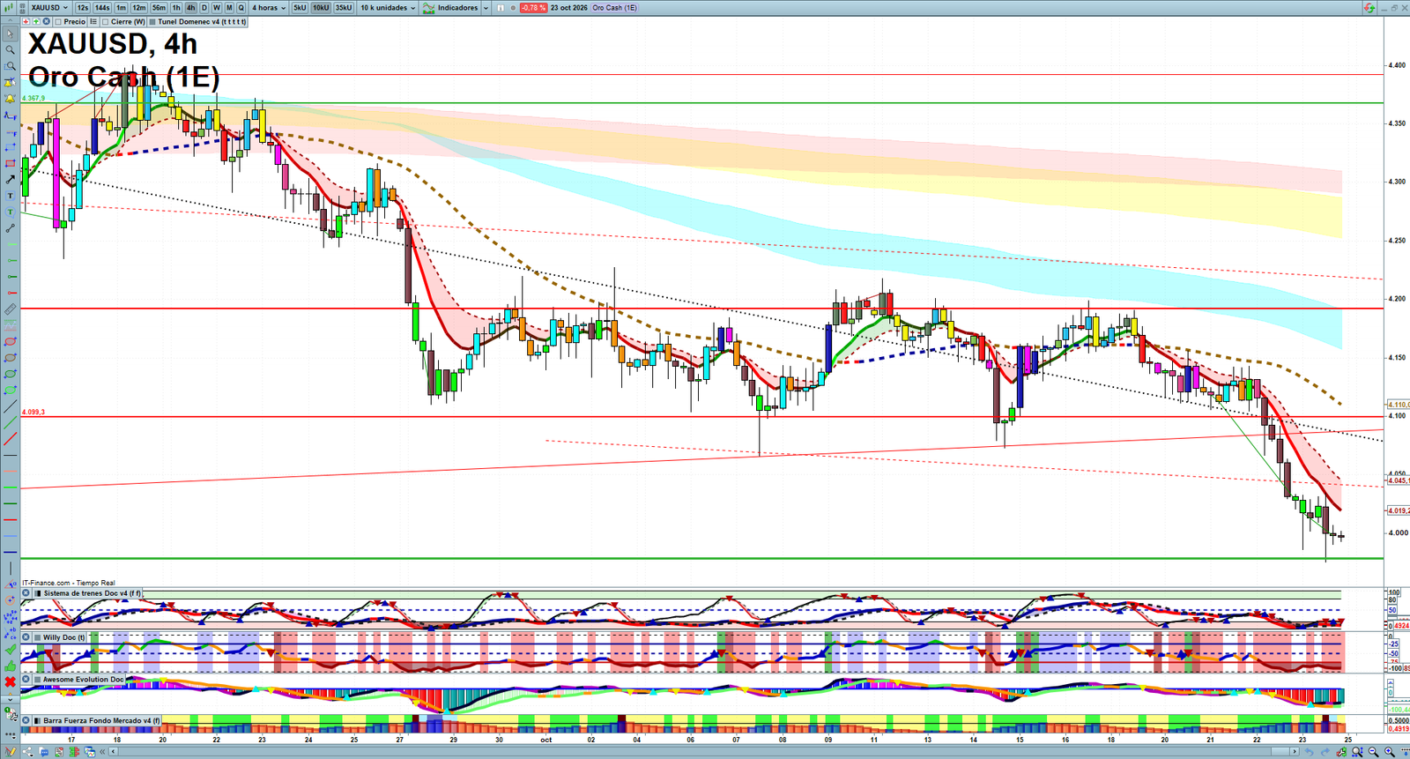Click the green thumbs-up icon

pos(10,666)
